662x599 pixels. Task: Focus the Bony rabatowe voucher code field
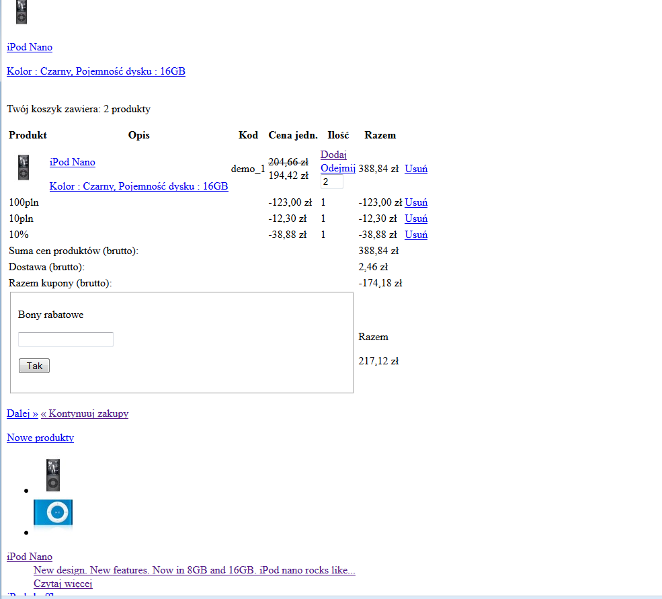66,340
